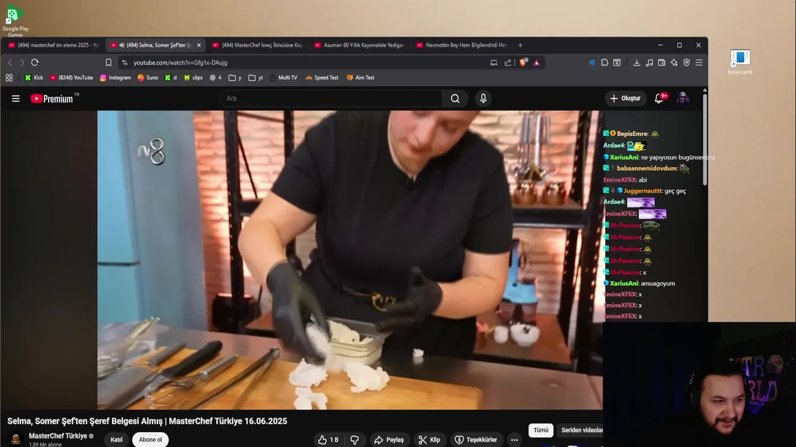Open a new browser tab
796x447 pixels.
521,45
